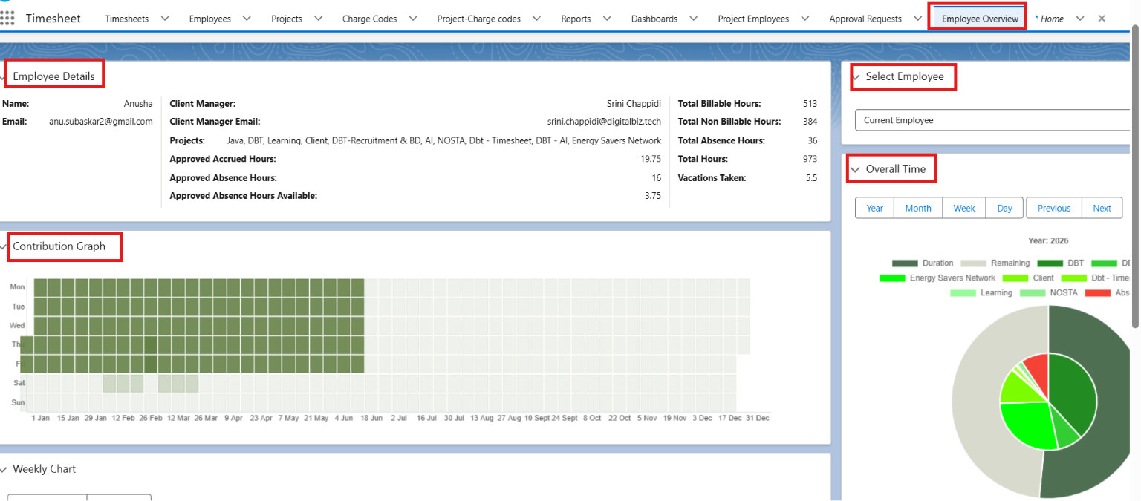Toggle the red Abs legend swatch

(x=1098, y=292)
